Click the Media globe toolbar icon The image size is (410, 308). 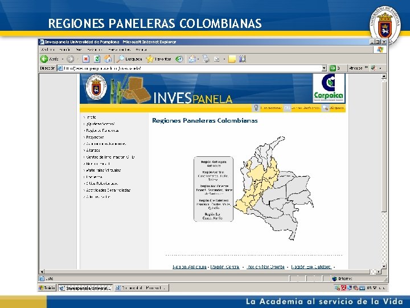tap(179, 59)
